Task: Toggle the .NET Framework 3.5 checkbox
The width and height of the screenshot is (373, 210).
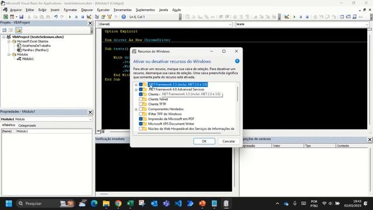Action: click(x=141, y=85)
